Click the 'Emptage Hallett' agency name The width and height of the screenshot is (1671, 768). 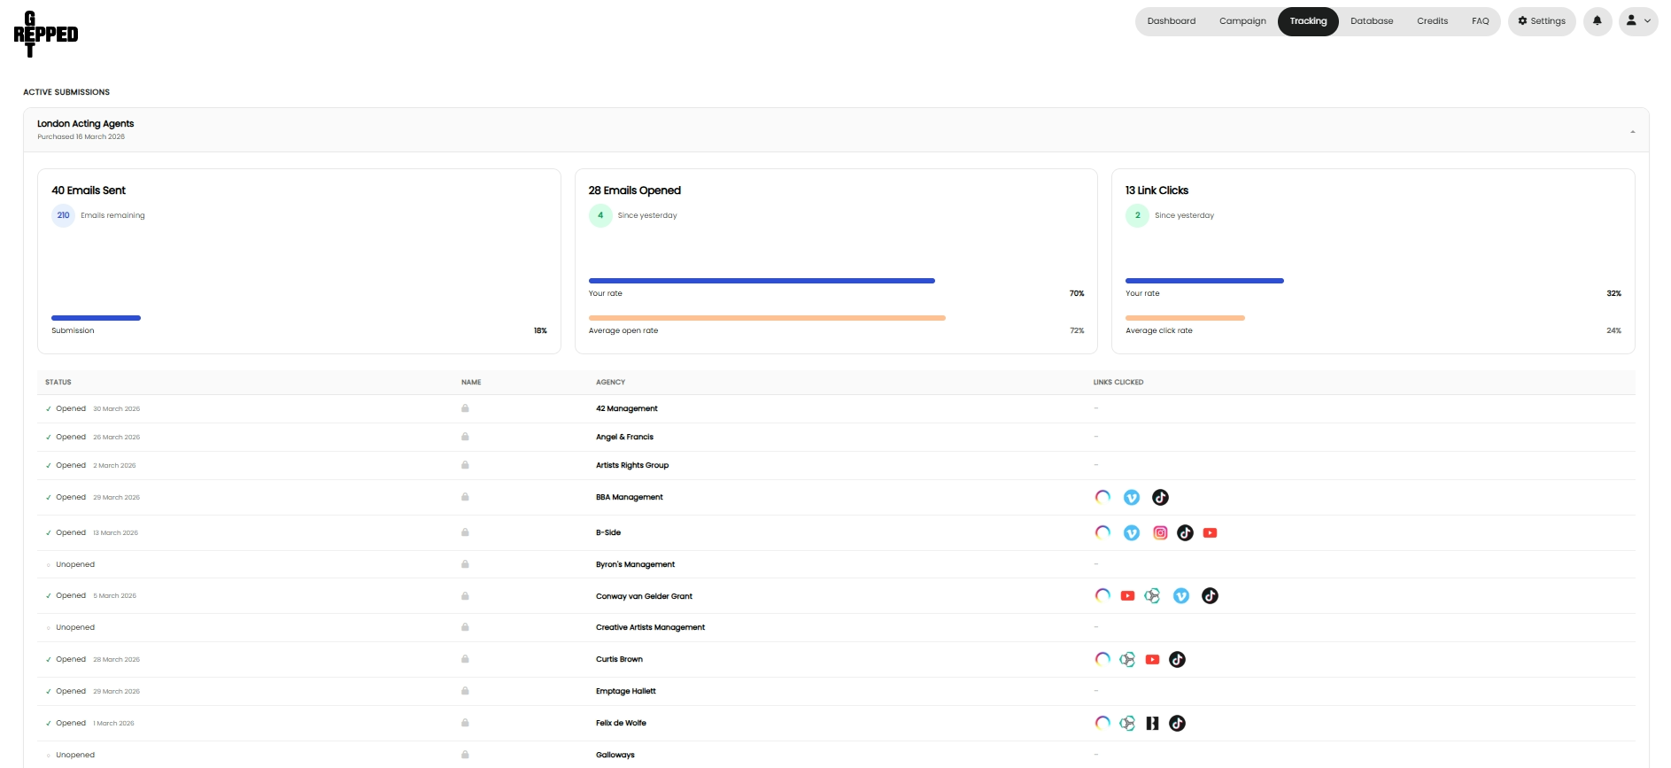626,691
